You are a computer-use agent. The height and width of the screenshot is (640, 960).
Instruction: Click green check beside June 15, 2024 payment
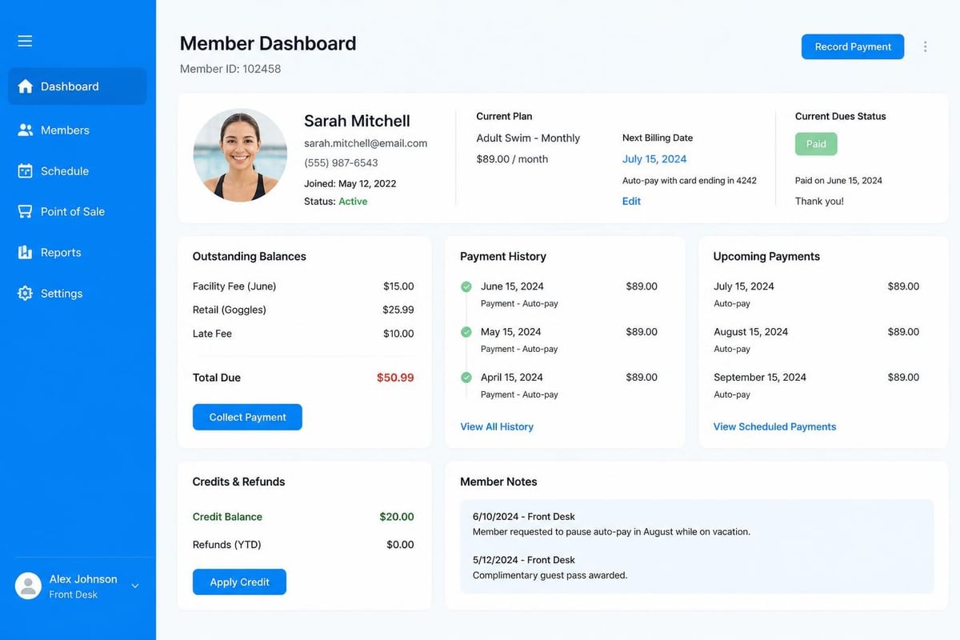click(x=466, y=286)
